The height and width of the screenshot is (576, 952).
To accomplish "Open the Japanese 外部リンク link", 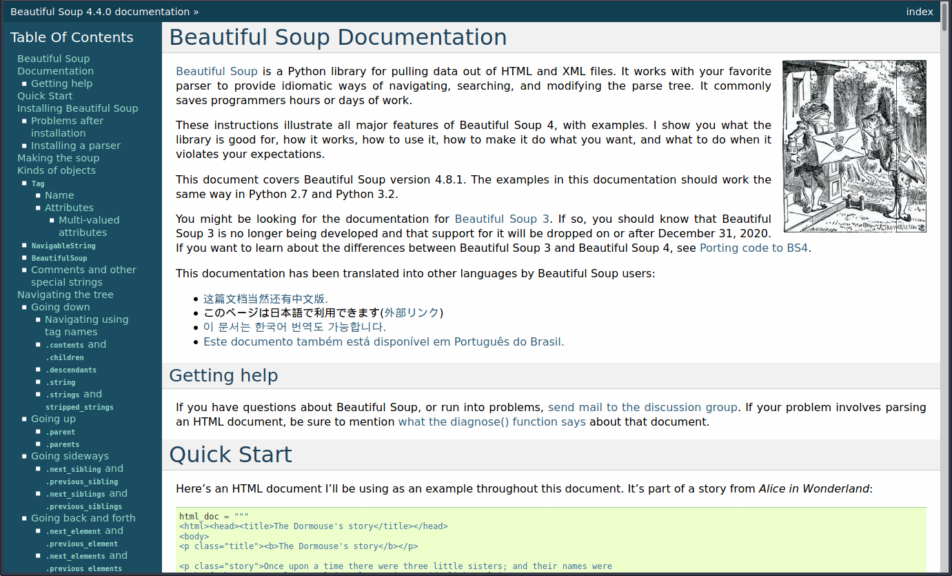I will [412, 312].
